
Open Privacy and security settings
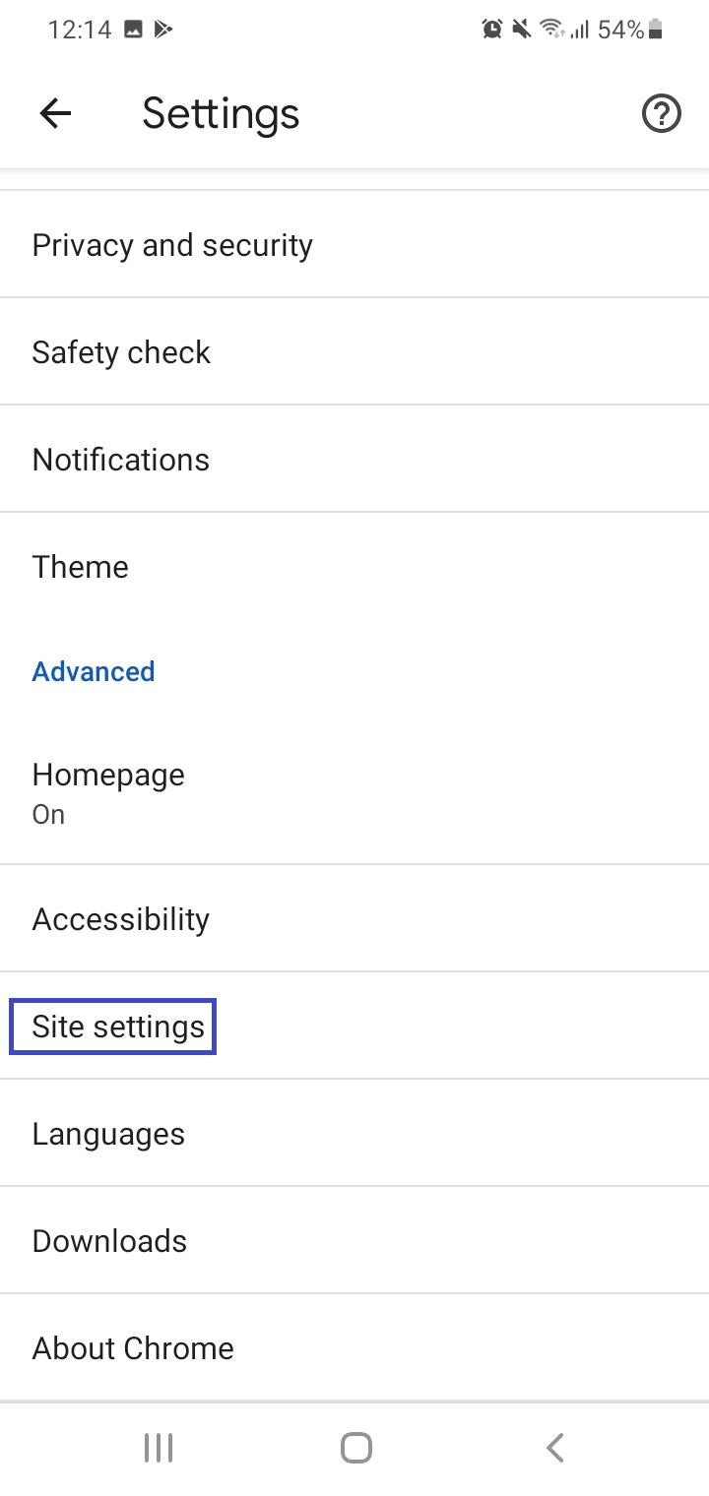(x=354, y=244)
